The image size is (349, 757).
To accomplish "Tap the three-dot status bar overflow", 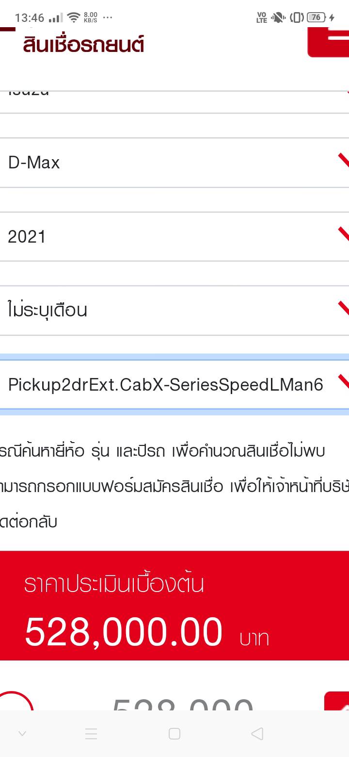I will 108,18.
